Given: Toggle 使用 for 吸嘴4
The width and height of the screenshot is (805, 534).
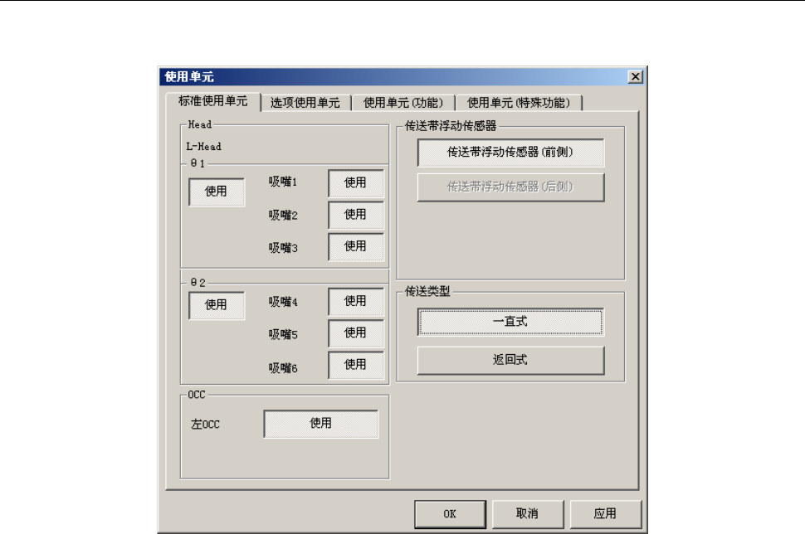Looking at the screenshot, I should coord(356,302).
